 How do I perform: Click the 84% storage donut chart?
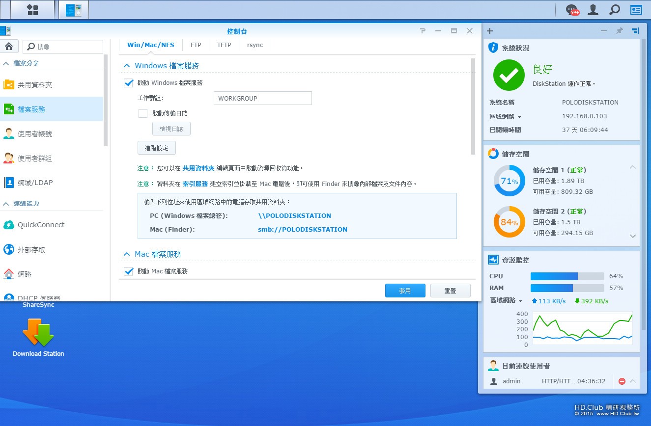(509, 222)
